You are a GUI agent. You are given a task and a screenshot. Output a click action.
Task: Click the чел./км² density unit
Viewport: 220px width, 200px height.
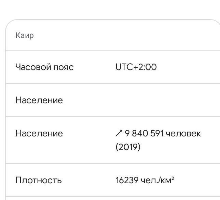tap(157, 180)
